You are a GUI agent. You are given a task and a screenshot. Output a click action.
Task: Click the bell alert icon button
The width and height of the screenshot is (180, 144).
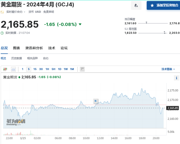[x=136, y=5]
